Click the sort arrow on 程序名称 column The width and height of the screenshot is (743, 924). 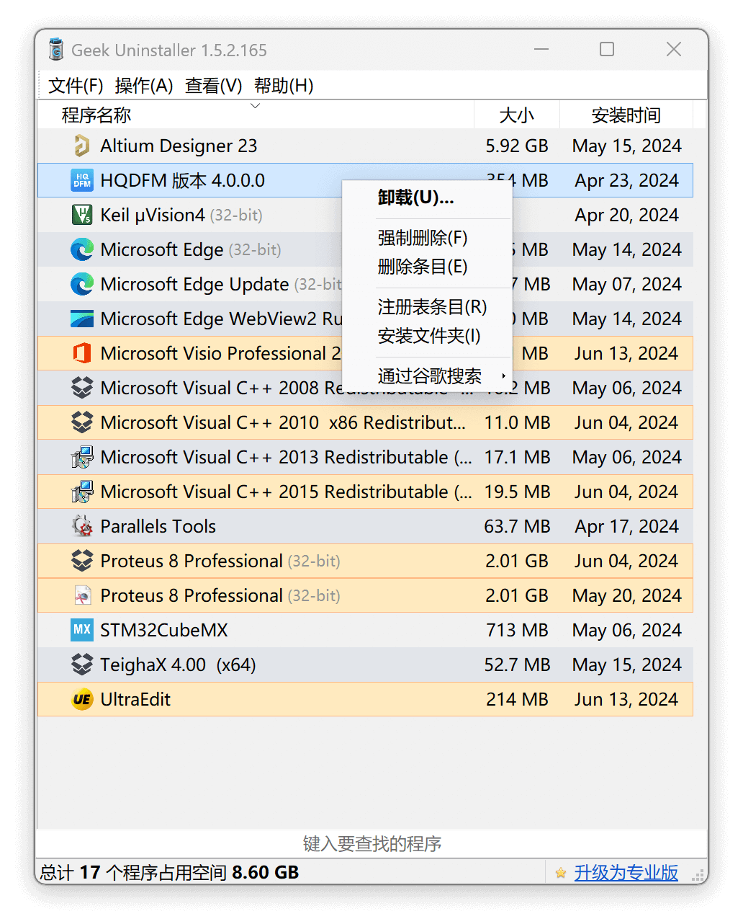255,105
